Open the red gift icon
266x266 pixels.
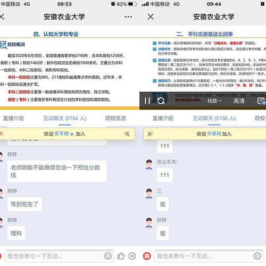coord(147,256)
